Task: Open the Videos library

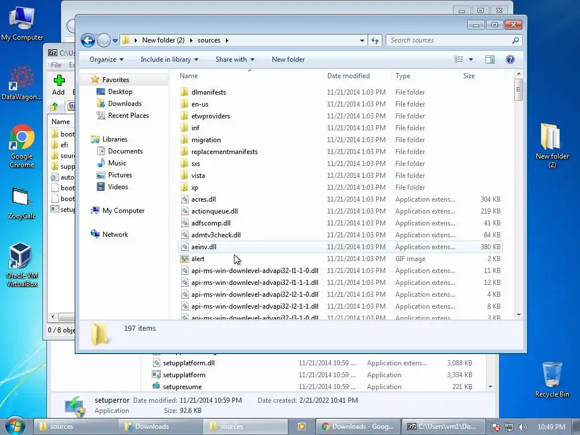Action: tap(118, 187)
